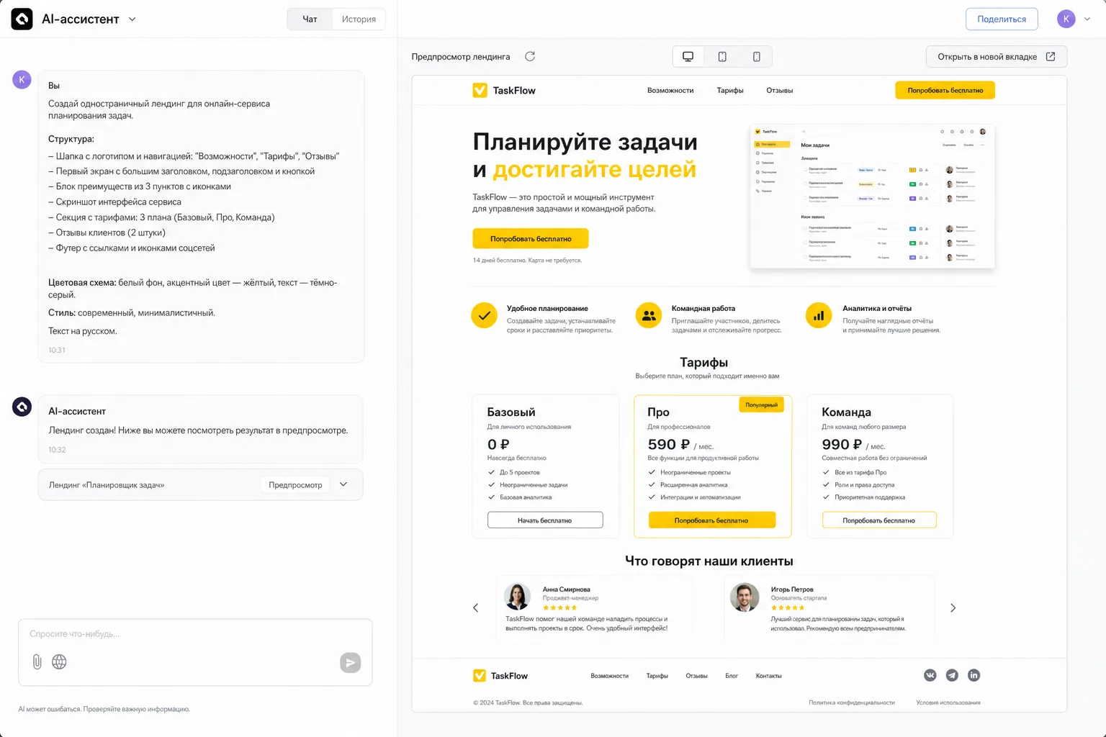Click next review arrow

coord(953,608)
